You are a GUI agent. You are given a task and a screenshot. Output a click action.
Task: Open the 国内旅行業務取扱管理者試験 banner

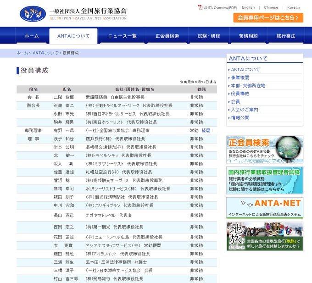click(x=265, y=180)
